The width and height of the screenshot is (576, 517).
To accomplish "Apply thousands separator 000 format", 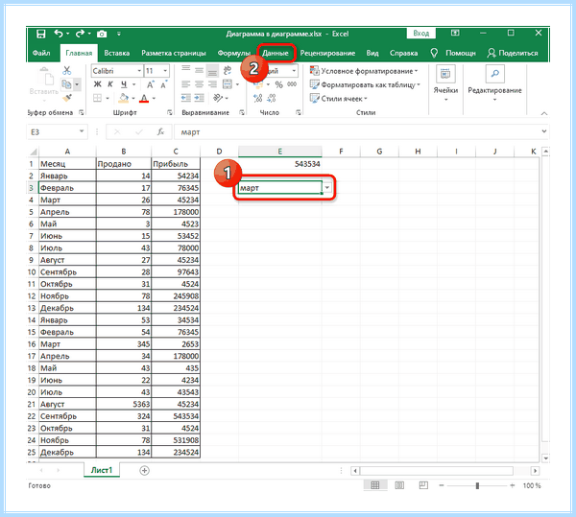I will tap(292, 84).
